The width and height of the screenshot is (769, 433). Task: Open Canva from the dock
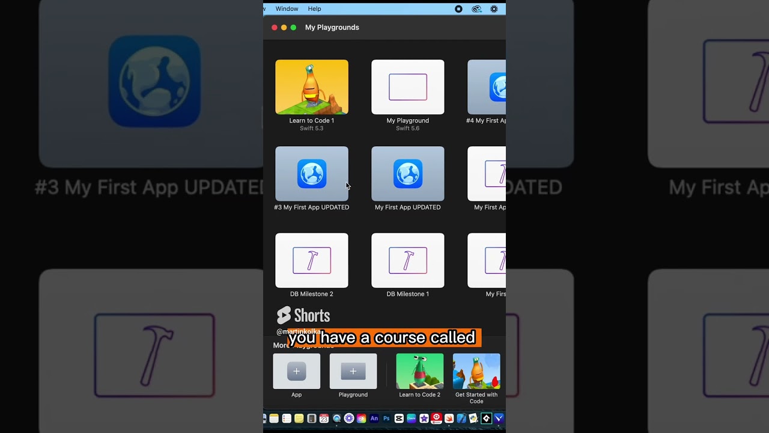click(x=412, y=419)
